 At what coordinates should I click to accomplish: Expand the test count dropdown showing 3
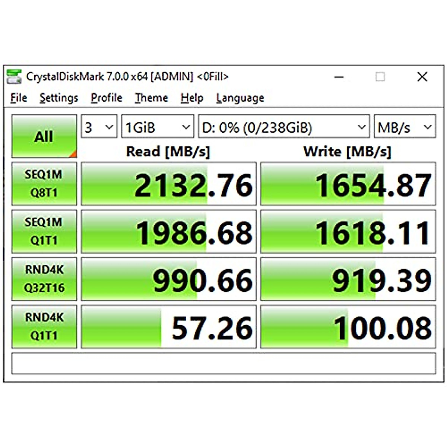pos(99,127)
